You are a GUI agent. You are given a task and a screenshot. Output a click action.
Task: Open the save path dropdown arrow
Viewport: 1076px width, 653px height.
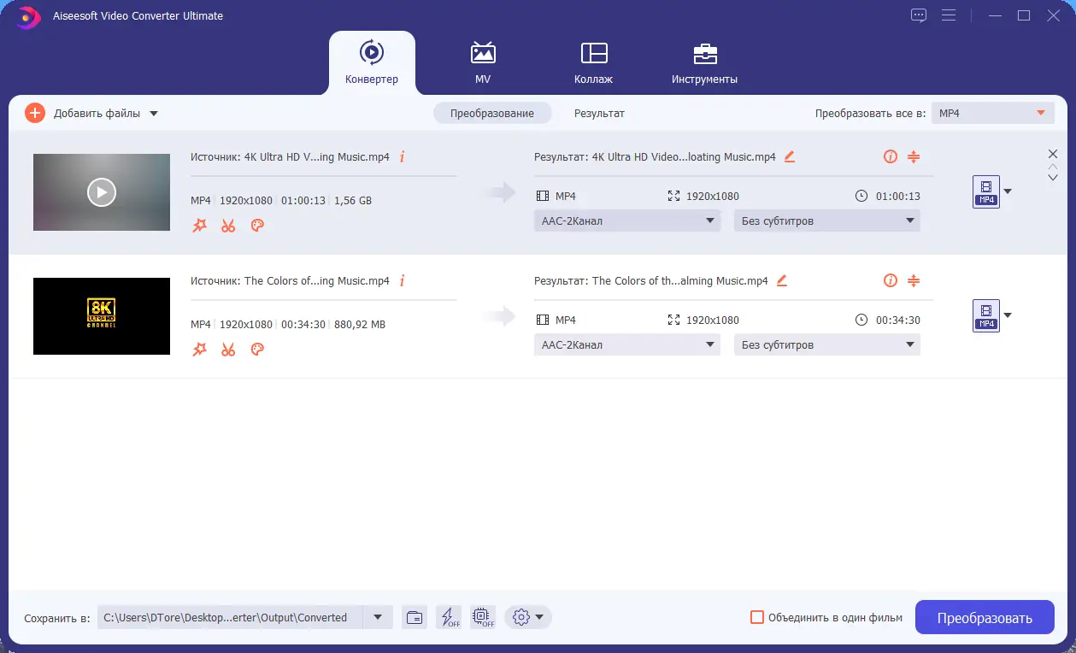click(x=378, y=617)
